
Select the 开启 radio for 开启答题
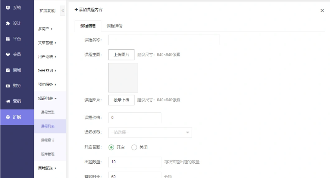tap(111, 147)
